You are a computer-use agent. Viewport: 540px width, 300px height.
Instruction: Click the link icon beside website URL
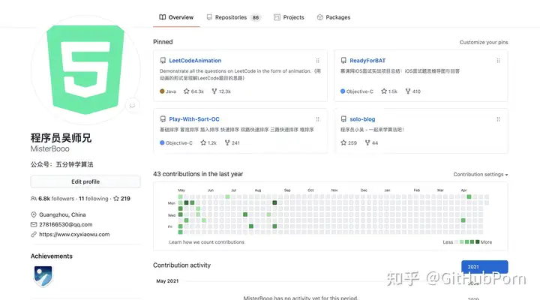(x=34, y=234)
